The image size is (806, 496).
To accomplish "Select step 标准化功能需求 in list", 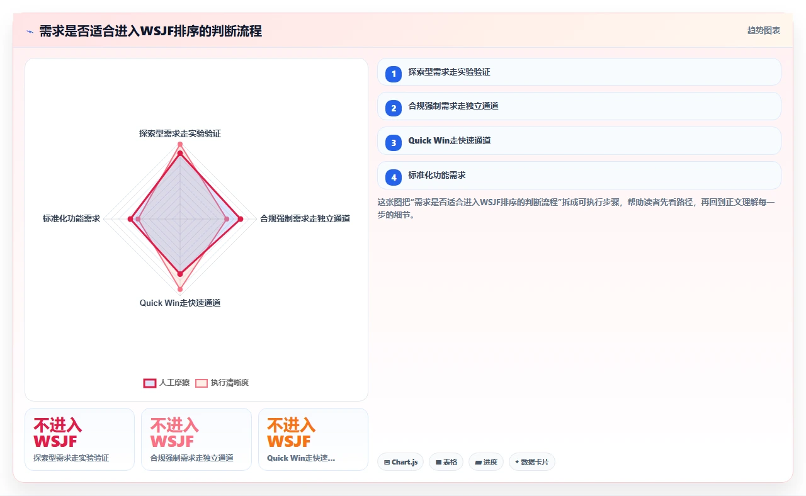I will pyautogui.click(x=579, y=176).
